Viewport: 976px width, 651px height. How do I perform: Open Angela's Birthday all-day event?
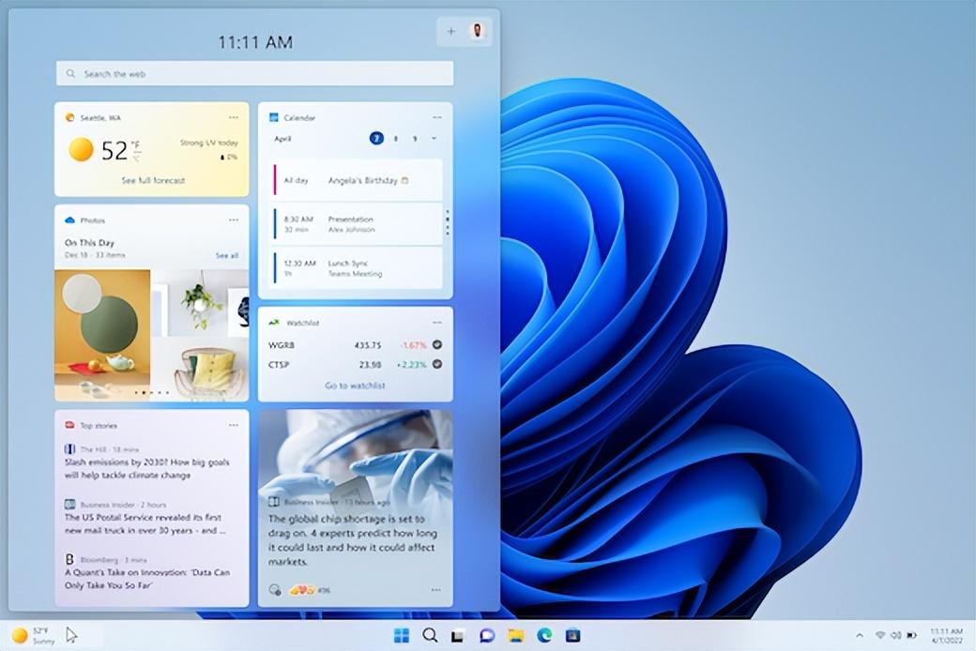[x=358, y=180]
